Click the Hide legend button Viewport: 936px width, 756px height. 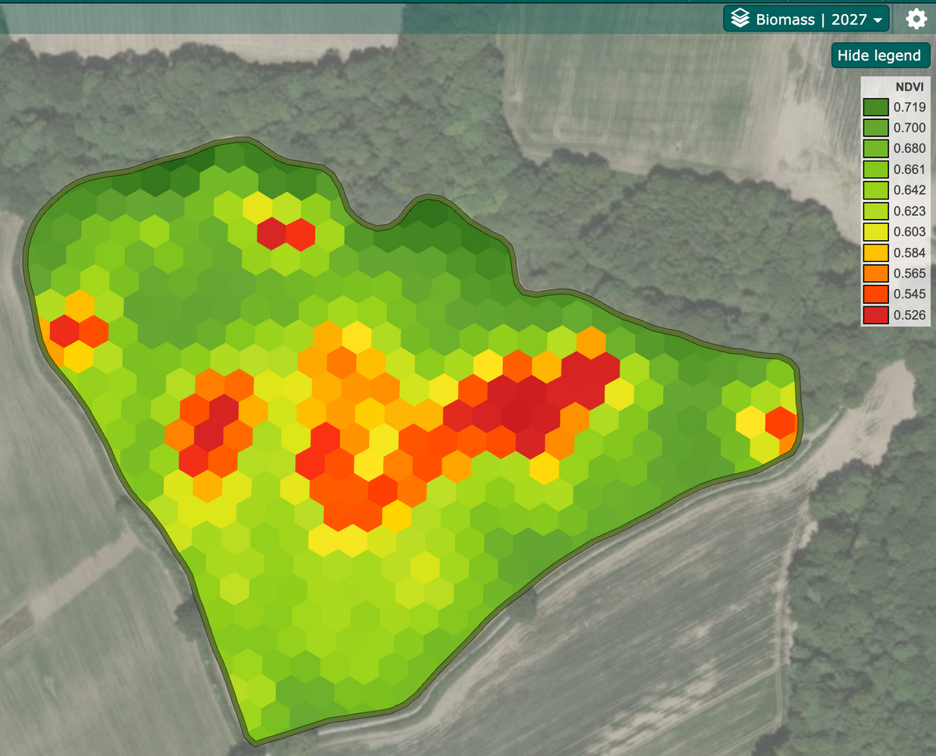881,55
